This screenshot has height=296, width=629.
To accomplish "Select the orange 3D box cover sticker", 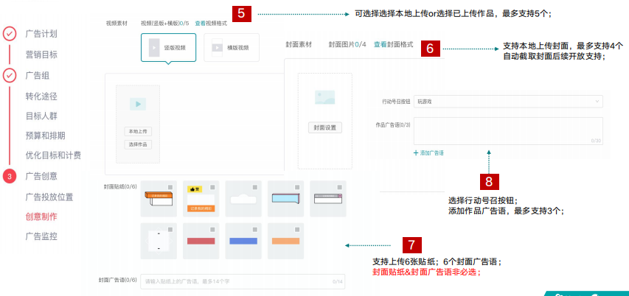I will pyautogui.click(x=159, y=197).
